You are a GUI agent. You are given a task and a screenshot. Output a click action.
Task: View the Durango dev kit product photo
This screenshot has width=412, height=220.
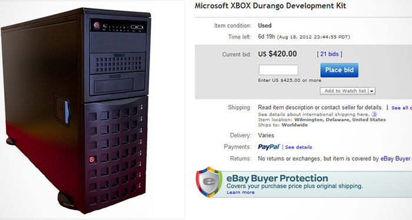76,110
